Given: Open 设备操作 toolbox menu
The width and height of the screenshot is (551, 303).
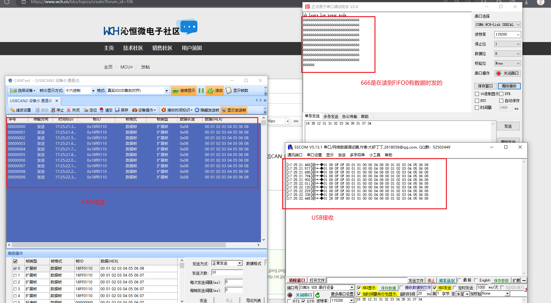Looking at the screenshot, I should (x=144, y=110).
